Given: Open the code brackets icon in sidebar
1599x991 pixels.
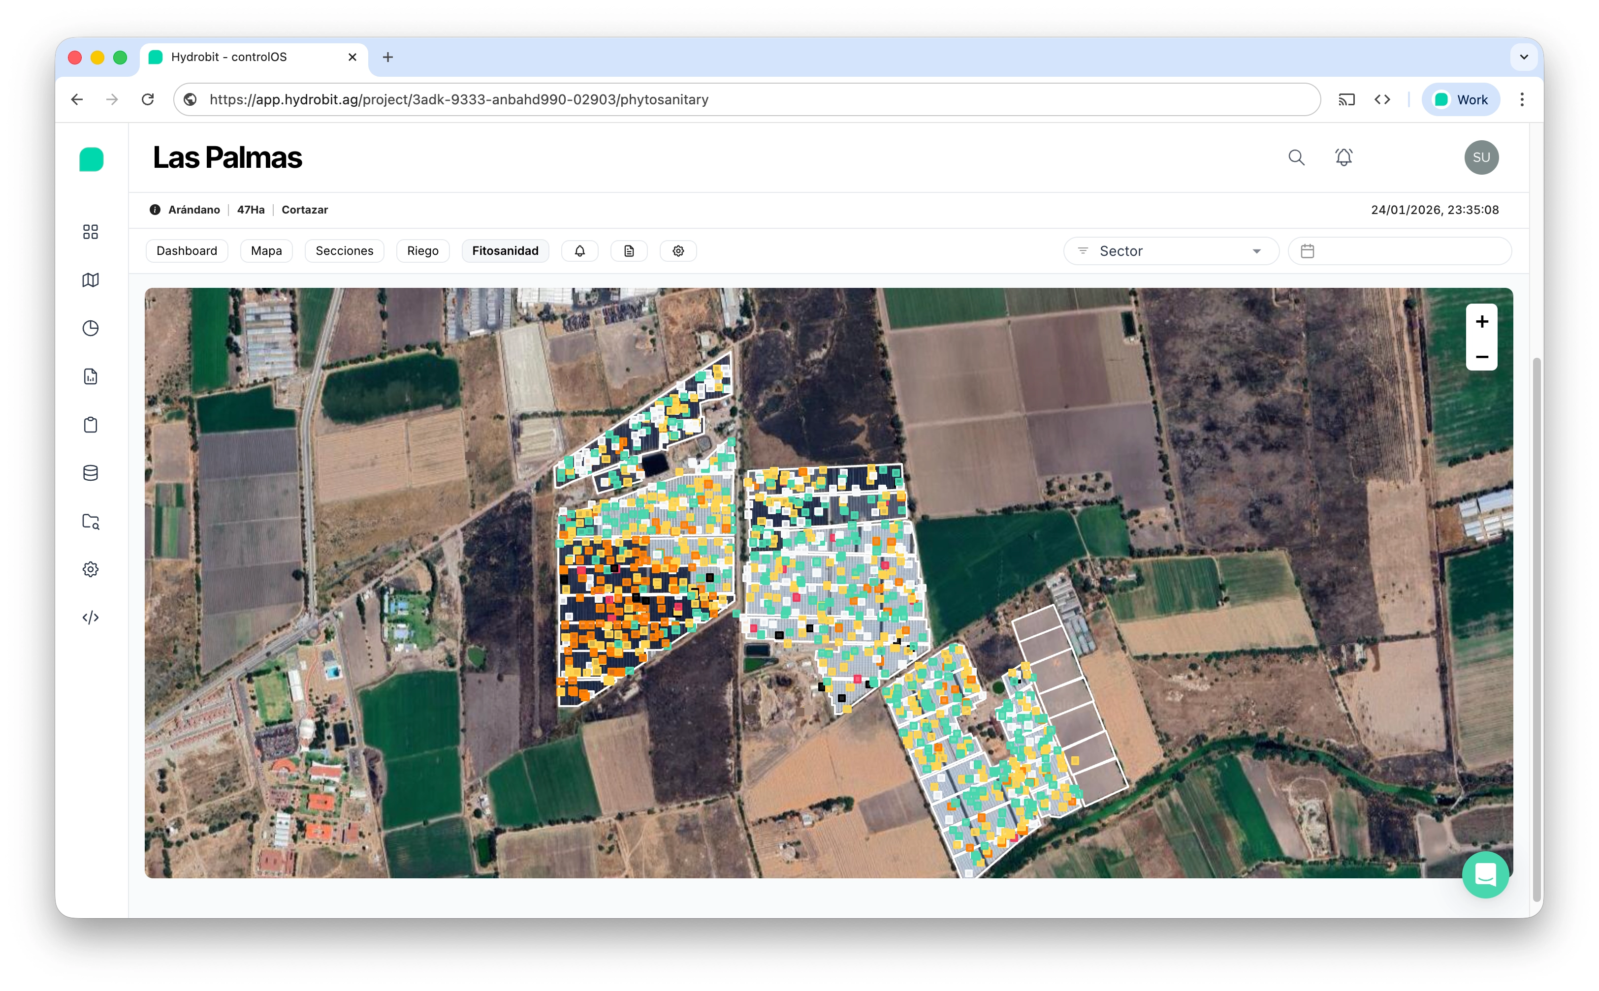Looking at the screenshot, I should 91,618.
